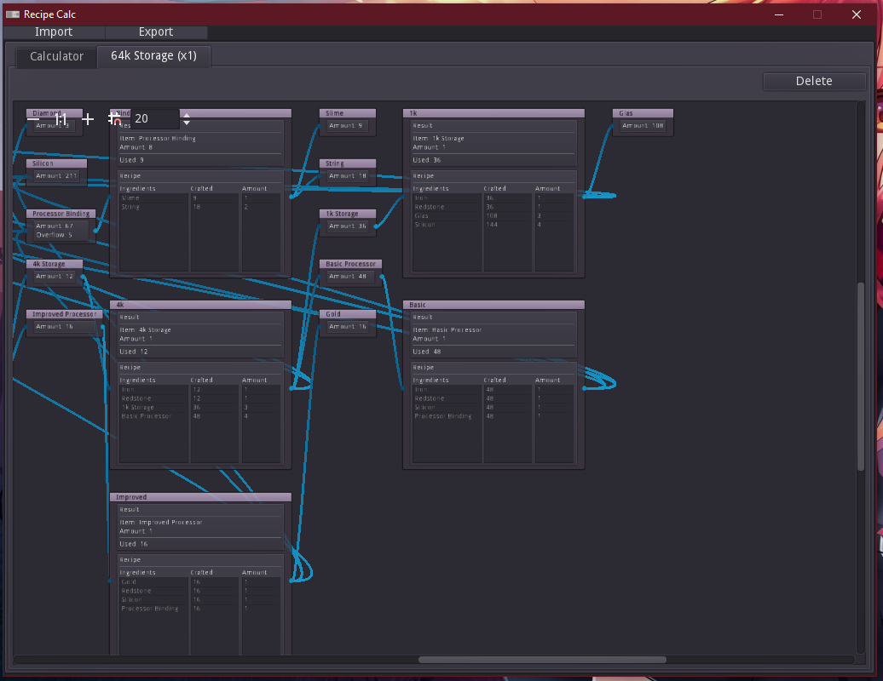
Task: Select the Slime node header
Action: tap(348, 113)
